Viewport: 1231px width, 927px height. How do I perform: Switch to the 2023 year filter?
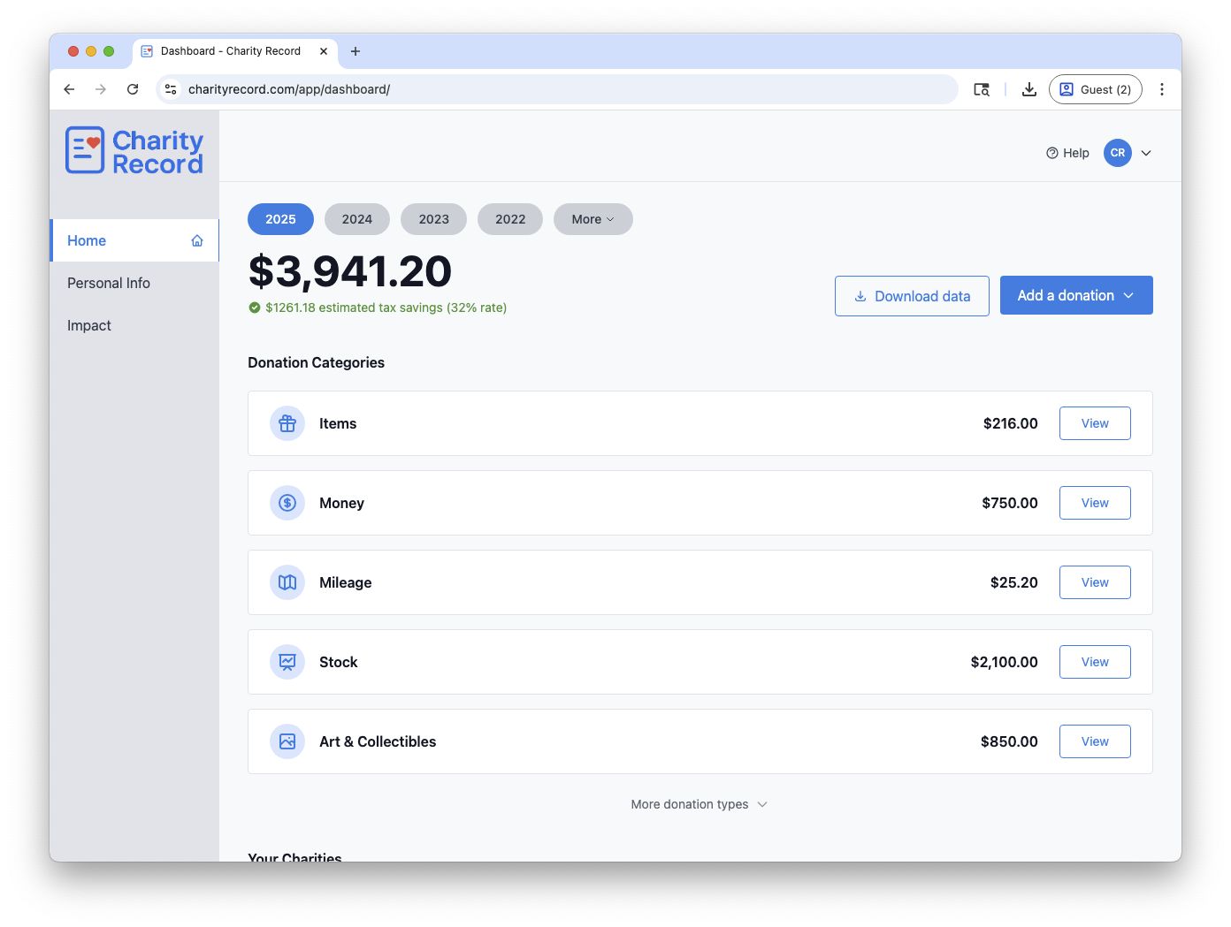[433, 219]
